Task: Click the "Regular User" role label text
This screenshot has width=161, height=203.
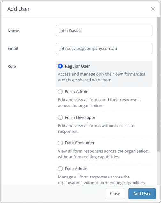Action: [x=77, y=66]
